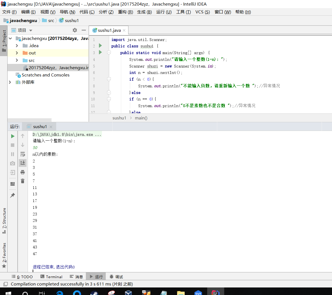The width and height of the screenshot is (332, 295).
Task: Switch to the Terminal tool tab
Action: 51,277
